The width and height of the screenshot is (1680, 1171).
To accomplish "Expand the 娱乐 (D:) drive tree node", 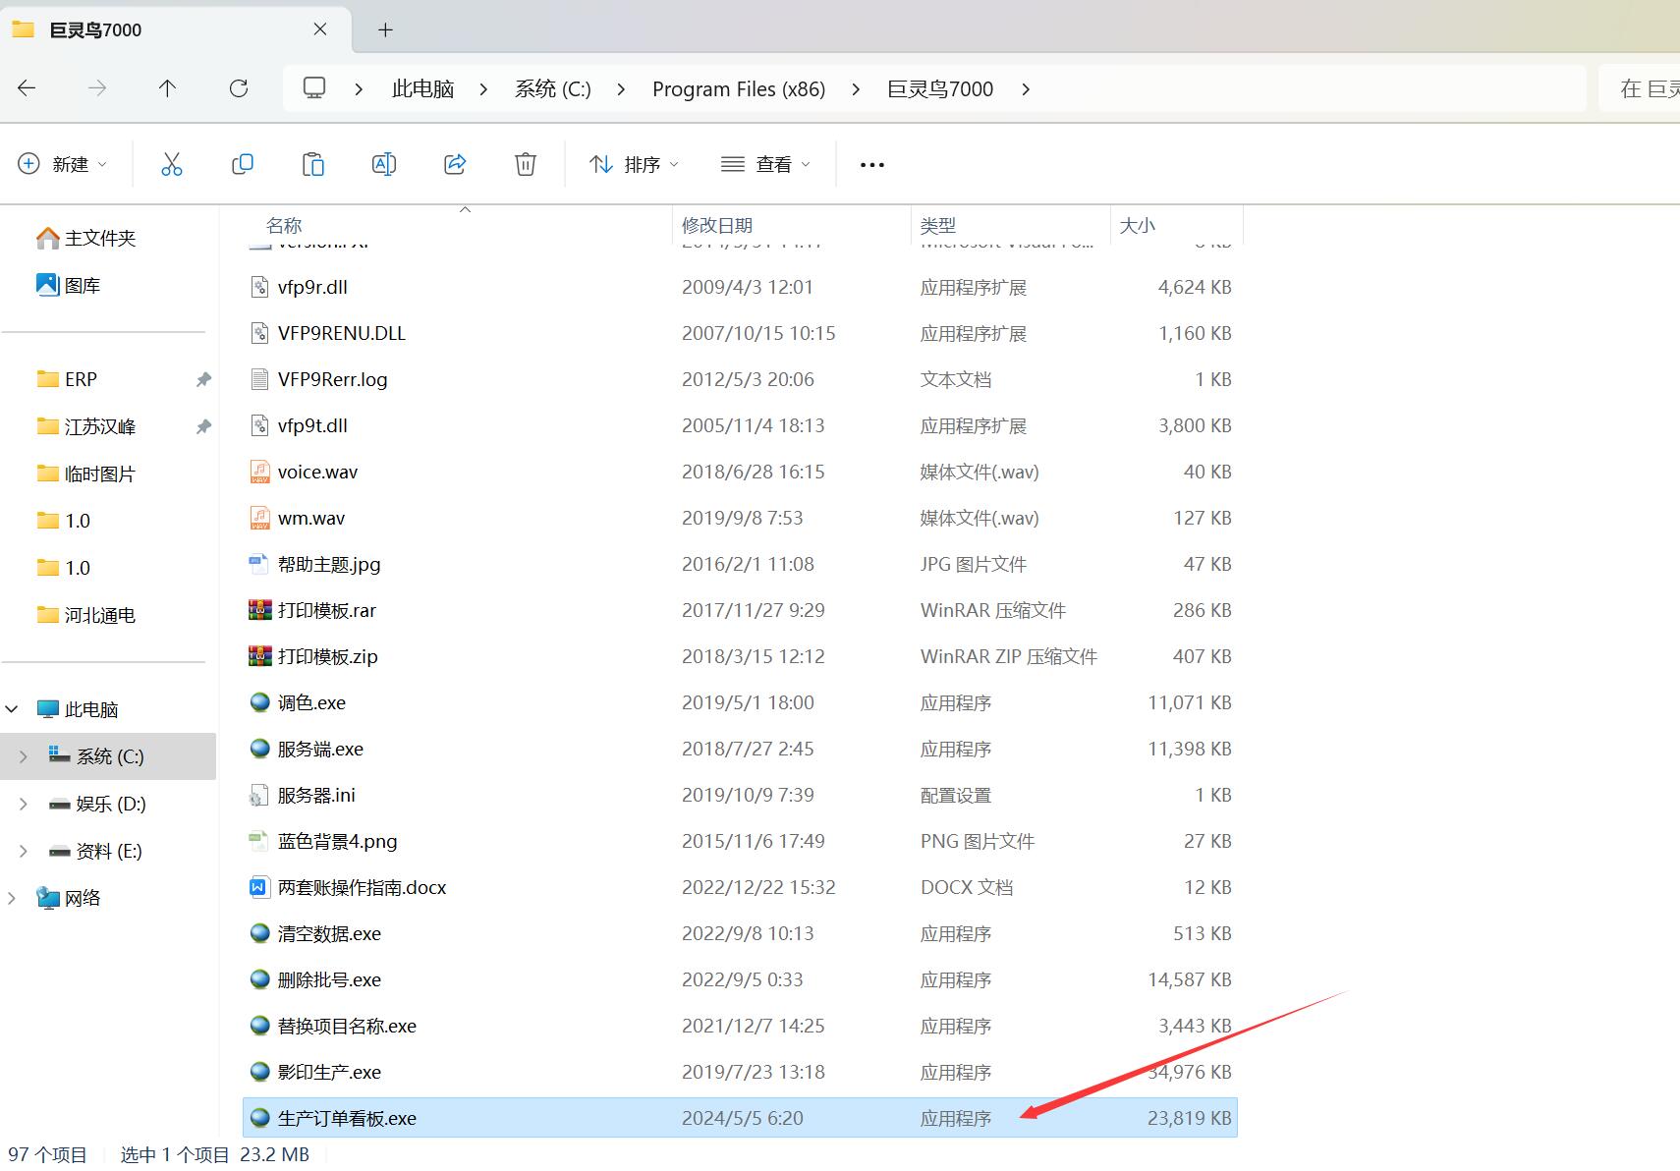I will point(24,804).
